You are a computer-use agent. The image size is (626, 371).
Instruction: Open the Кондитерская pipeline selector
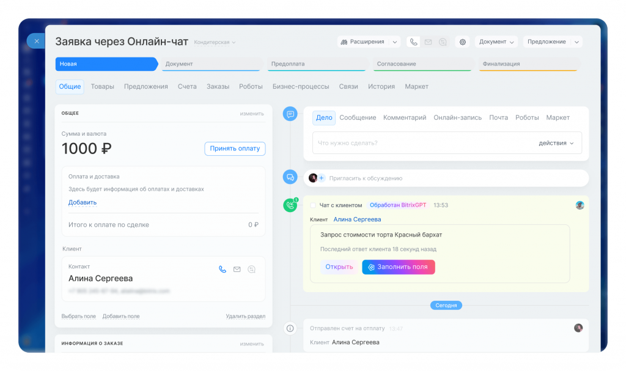(215, 42)
